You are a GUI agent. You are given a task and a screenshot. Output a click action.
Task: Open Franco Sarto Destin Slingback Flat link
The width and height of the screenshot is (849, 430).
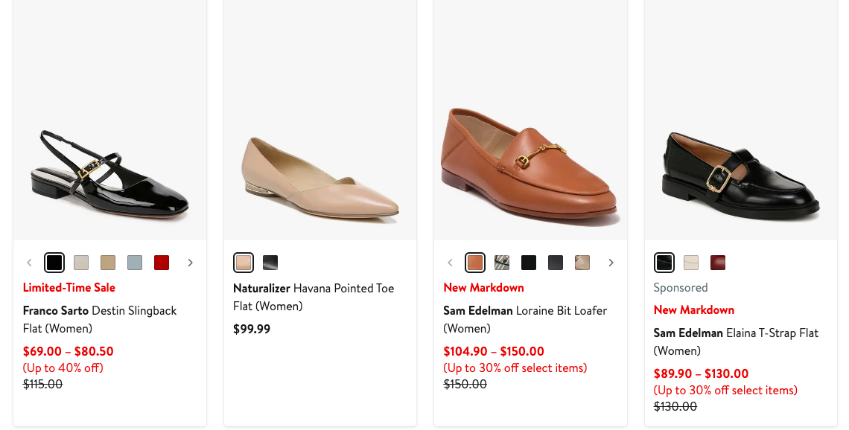[x=100, y=319]
